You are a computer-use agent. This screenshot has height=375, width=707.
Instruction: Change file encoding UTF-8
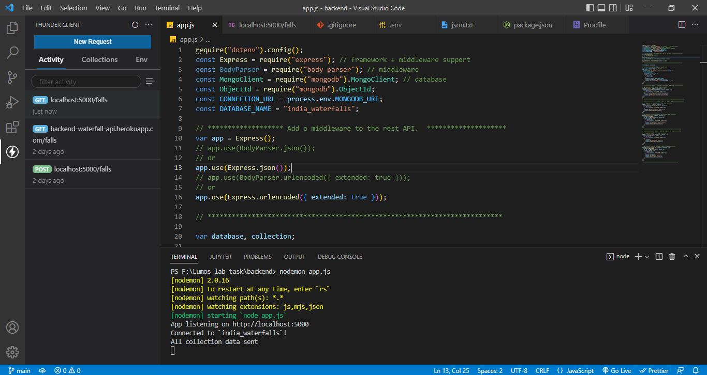click(519, 370)
